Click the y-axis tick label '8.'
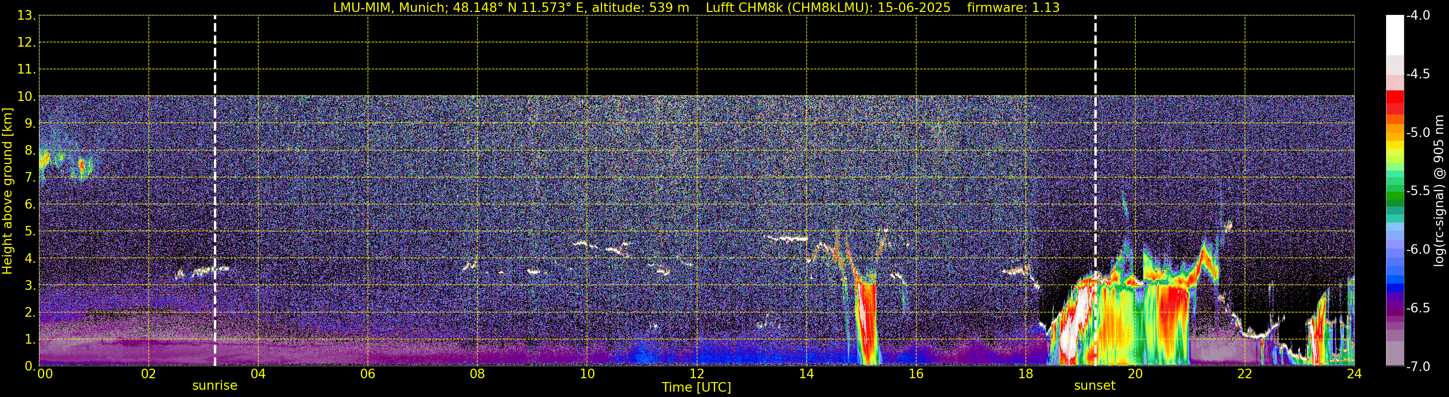 [30, 151]
